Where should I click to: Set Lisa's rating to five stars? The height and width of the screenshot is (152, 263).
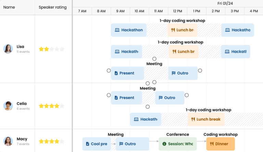point(62,49)
